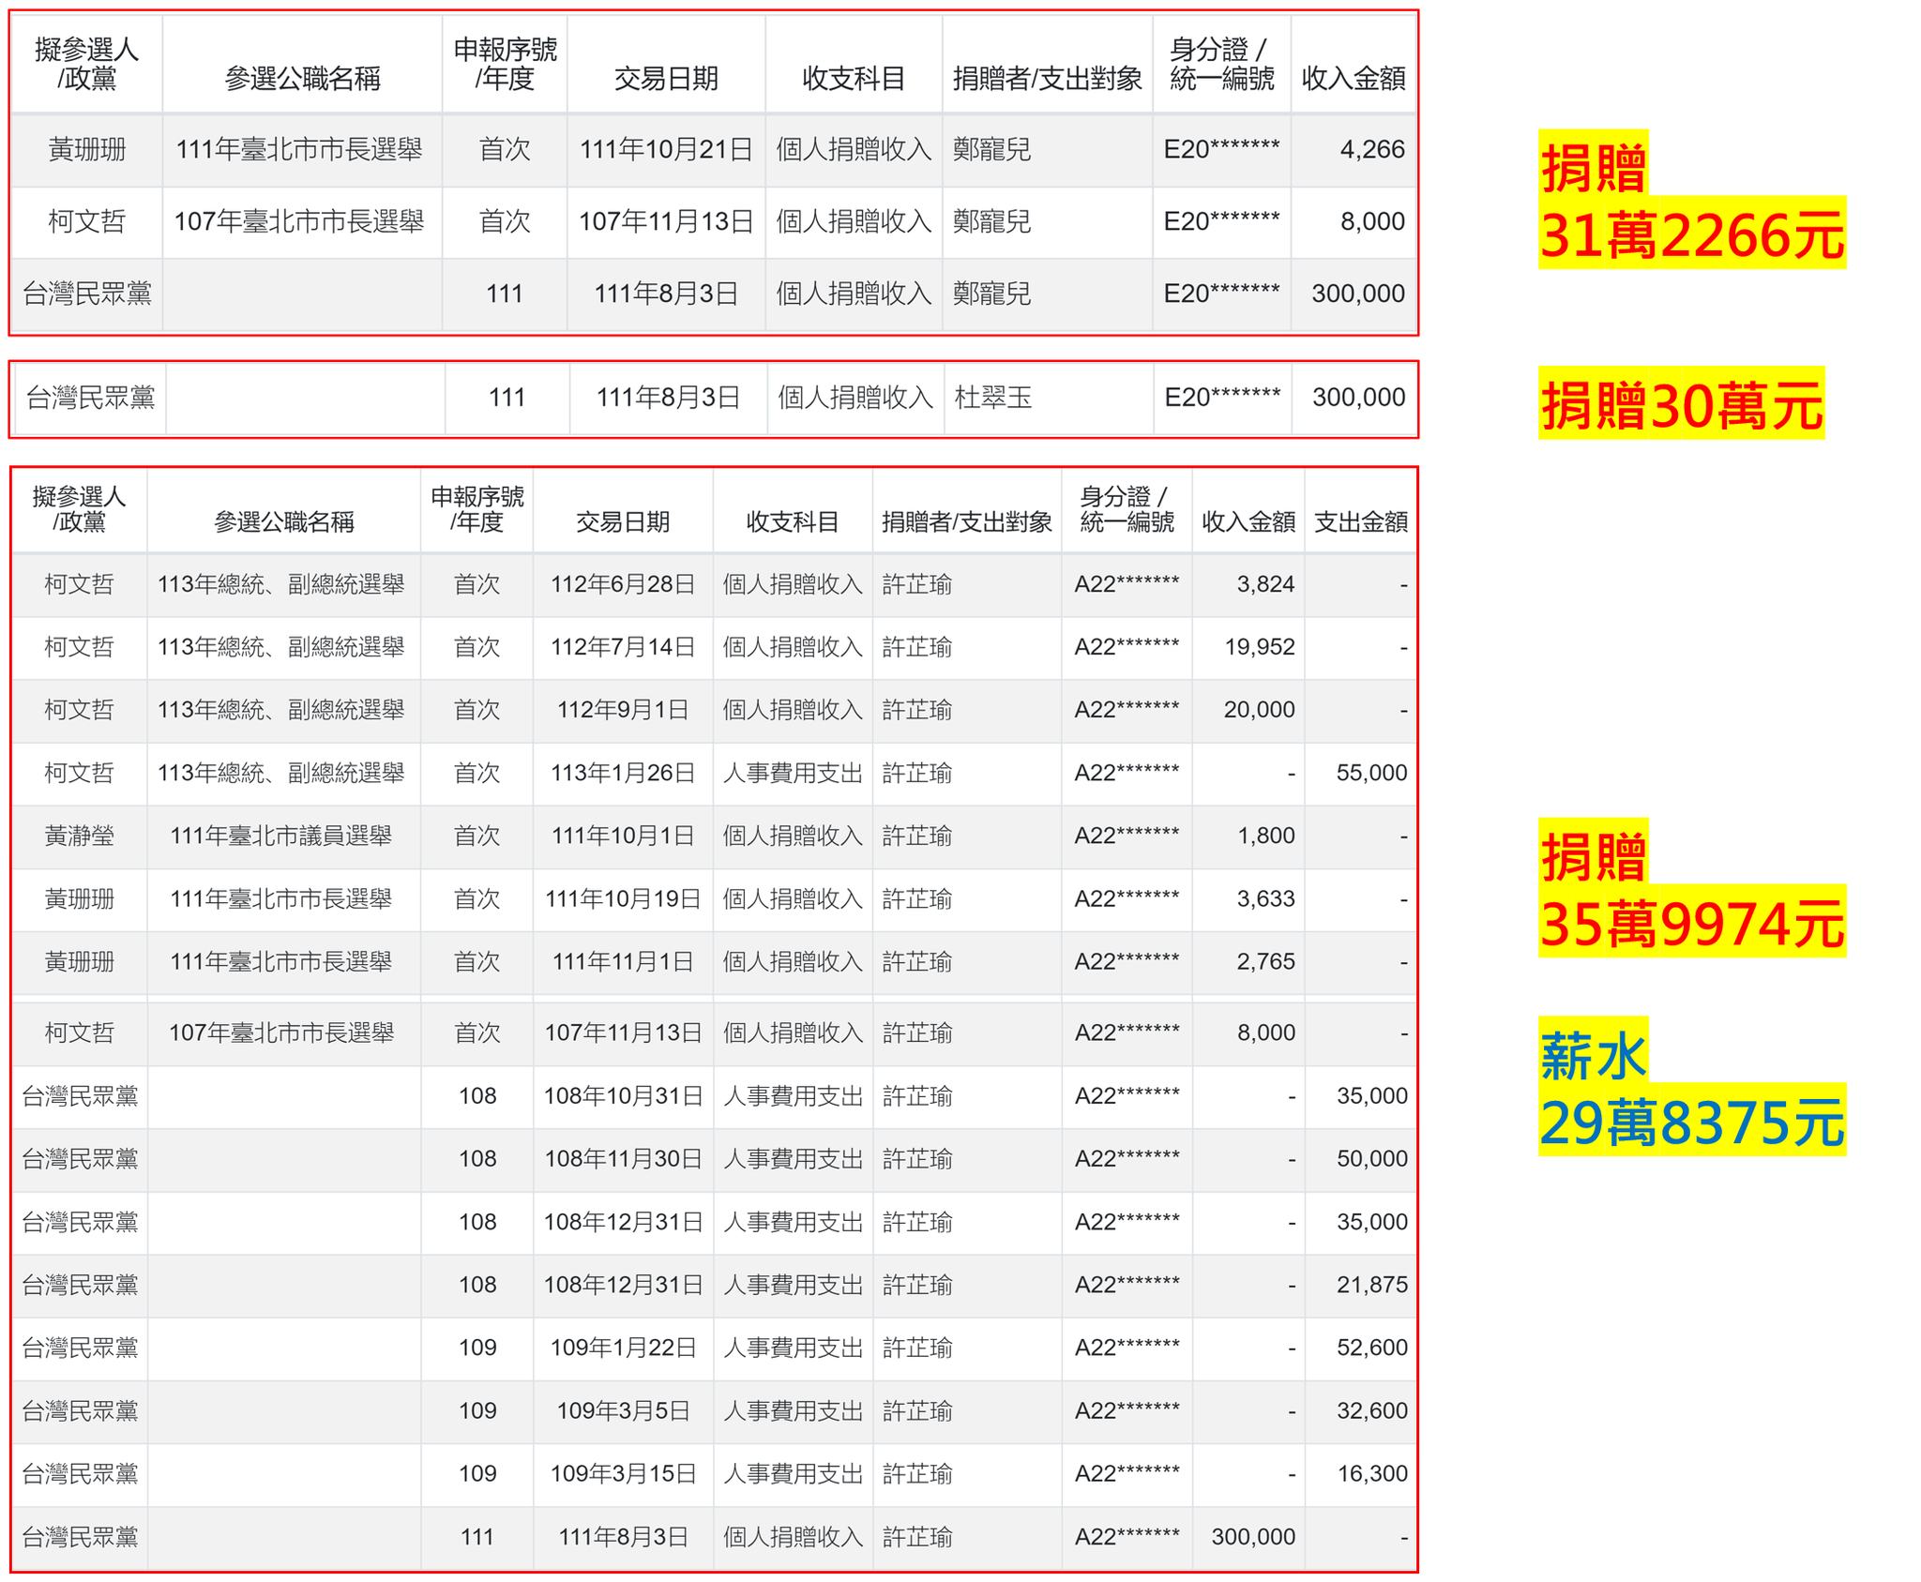Click 柯文哲 in the 112年9月1日 row
1921x1582 pixels.
(x=79, y=710)
